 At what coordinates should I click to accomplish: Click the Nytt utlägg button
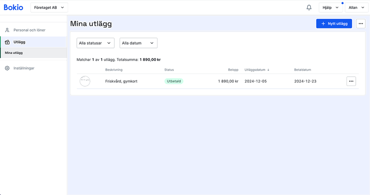(334, 24)
